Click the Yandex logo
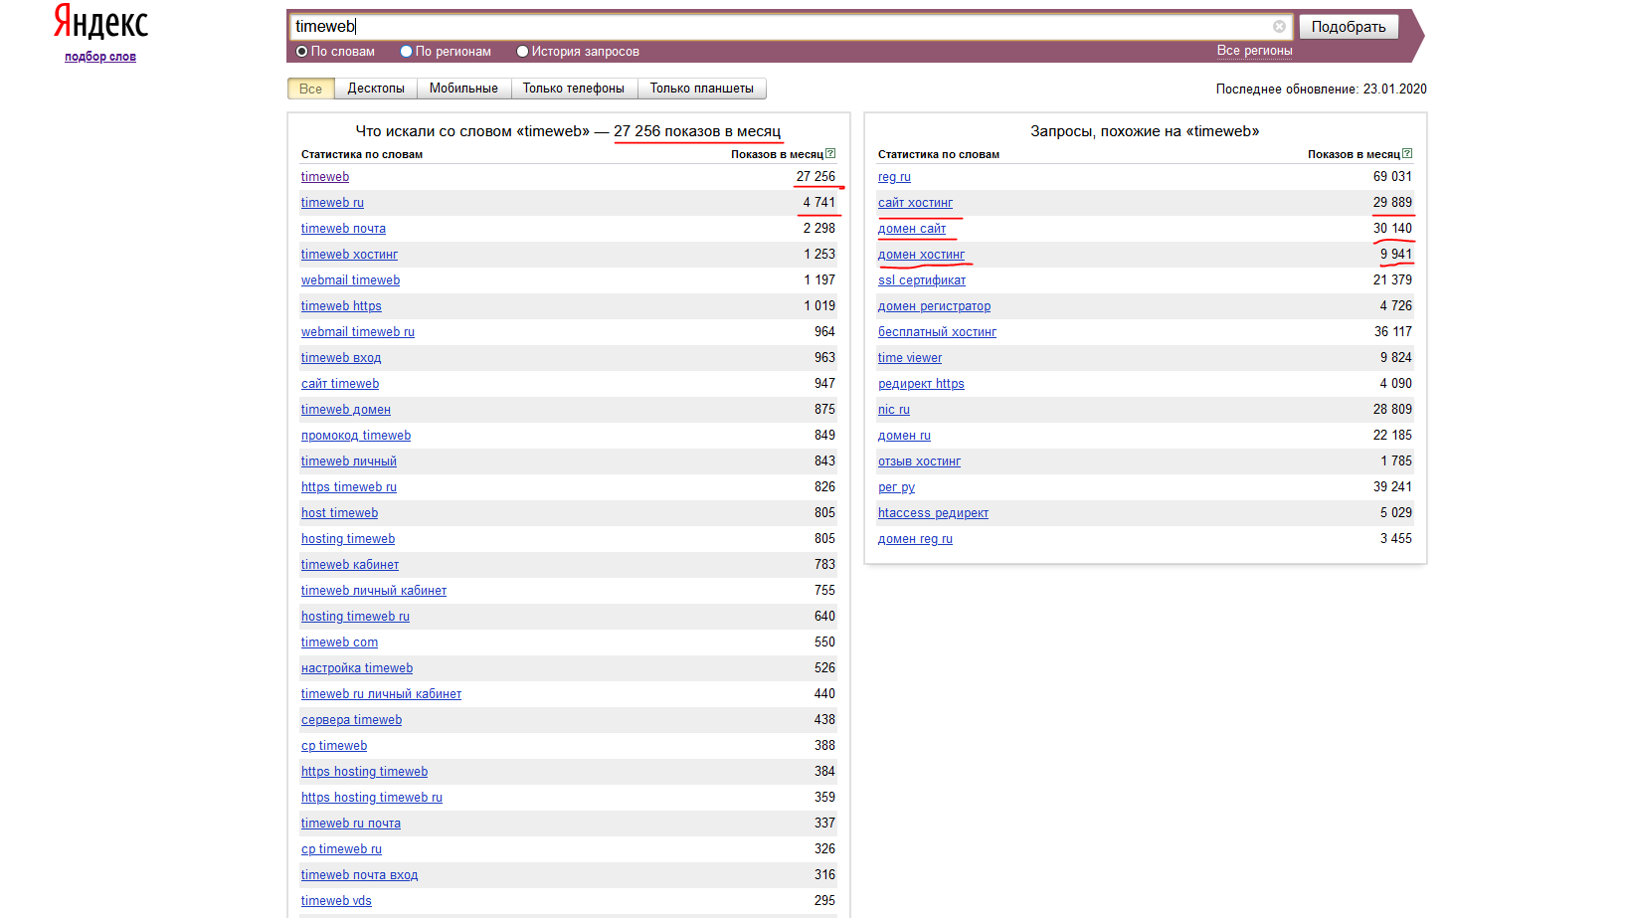The width and height of the screenshot is (1633, 918). (x=100, y=22)
